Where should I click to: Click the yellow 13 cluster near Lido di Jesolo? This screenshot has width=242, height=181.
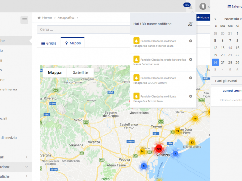click(192, 143)
